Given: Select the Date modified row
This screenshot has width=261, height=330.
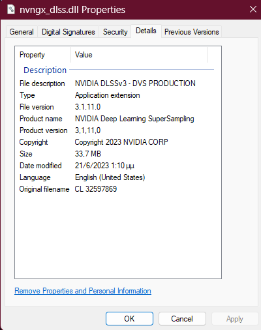Looking at the screenshot, I should (117, 166).
